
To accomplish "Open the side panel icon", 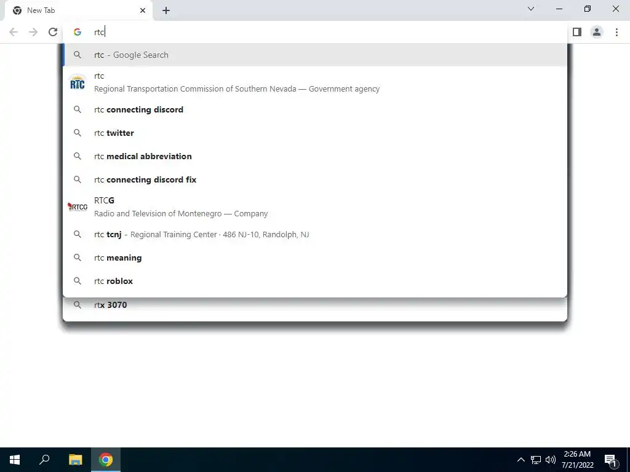I will 577,32.
